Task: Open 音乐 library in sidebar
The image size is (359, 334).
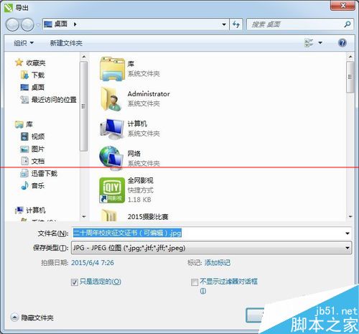Action: tap(38, 185)
